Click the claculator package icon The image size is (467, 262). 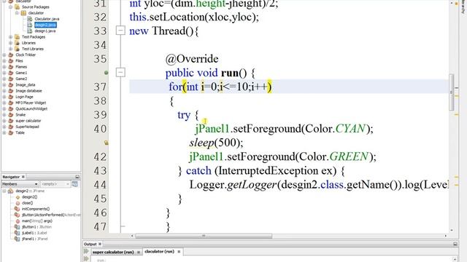(23, 13)
